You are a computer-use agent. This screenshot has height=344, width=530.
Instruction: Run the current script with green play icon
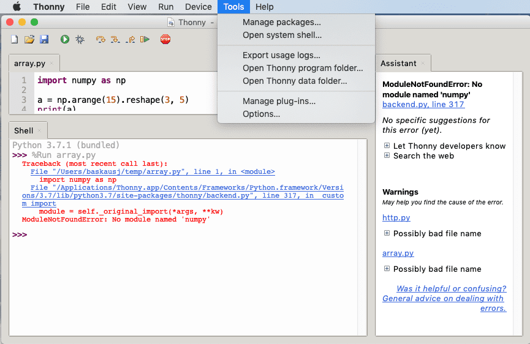coord(65,40)
